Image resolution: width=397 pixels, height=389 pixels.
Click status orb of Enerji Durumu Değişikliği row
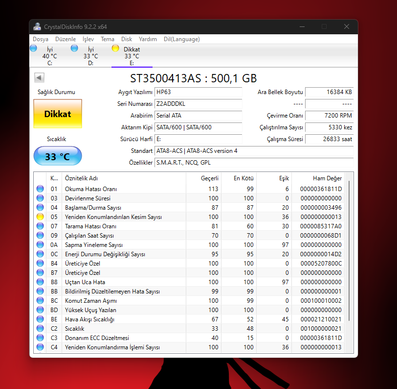coord(40,254)
